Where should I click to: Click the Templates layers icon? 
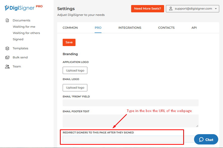click(x=7, y=48)
